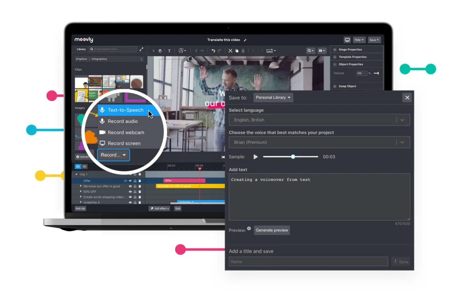This screenshot has height=291, width=460.
Task: Select Record webcam menu option
Action: tap(125, 132)
